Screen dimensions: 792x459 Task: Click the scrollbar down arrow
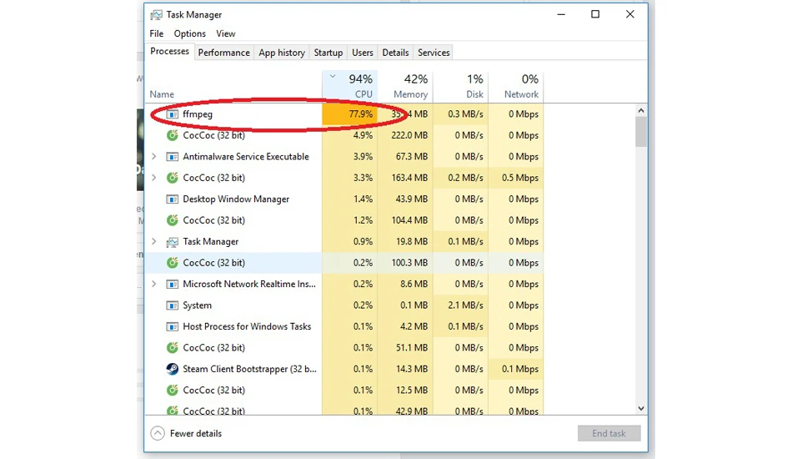(641, 408)
